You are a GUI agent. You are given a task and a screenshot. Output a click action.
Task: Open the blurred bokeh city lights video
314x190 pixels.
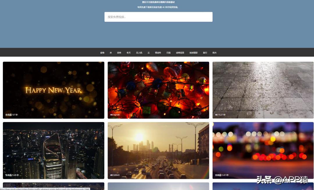pos(263,150)
